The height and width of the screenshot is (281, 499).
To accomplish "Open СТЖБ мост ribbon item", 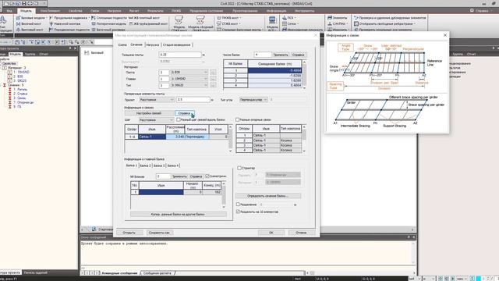I will click(229, 23).
